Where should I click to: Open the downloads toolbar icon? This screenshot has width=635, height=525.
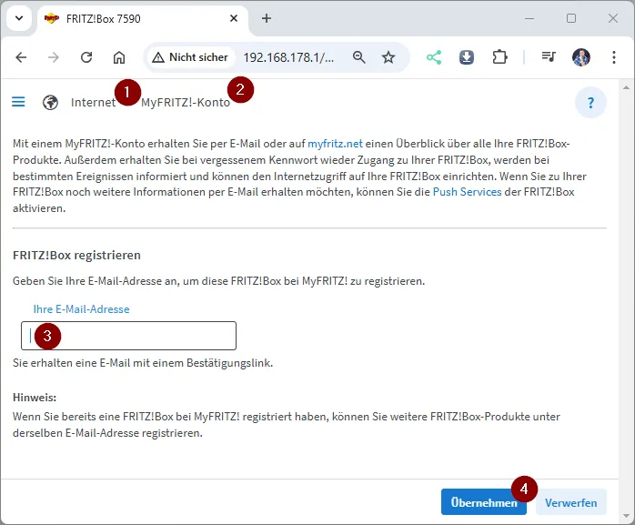tap(467, 57)
